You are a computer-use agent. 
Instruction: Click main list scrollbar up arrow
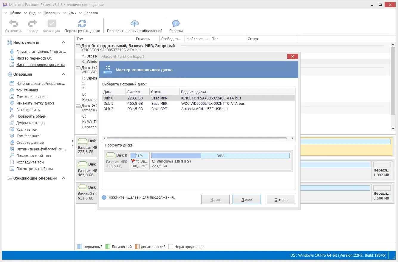(x=393, y=44)
